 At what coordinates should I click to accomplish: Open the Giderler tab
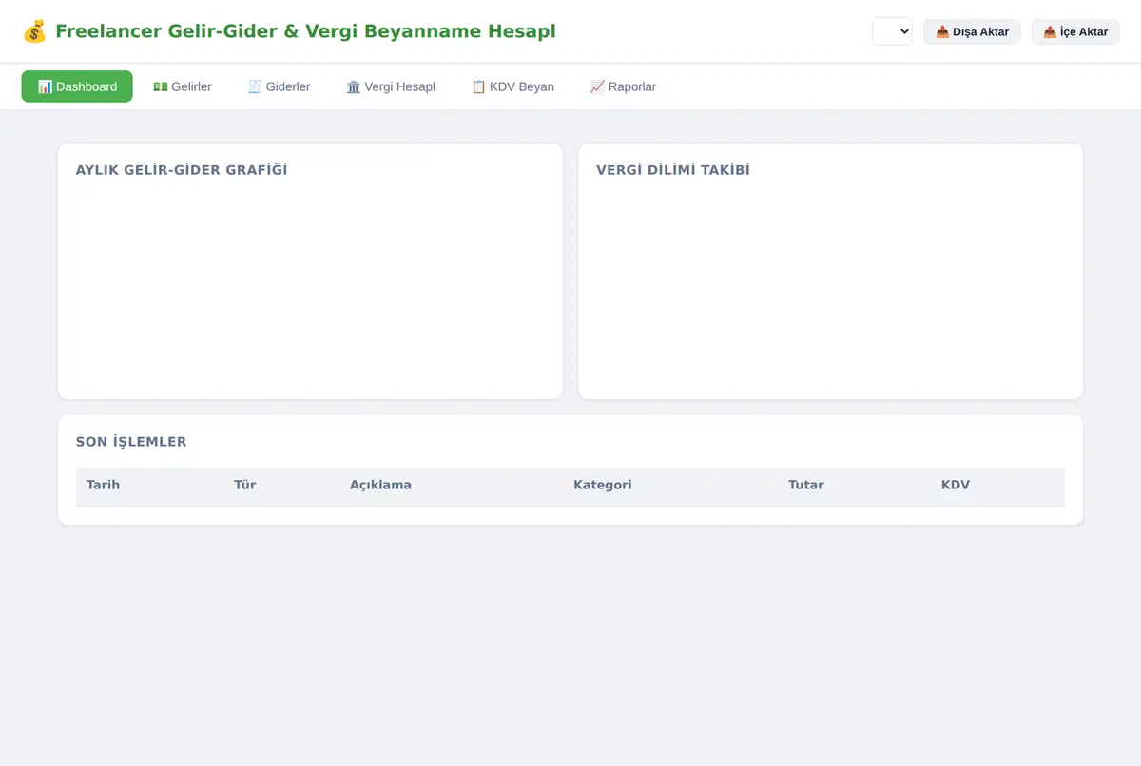[279, 86]
